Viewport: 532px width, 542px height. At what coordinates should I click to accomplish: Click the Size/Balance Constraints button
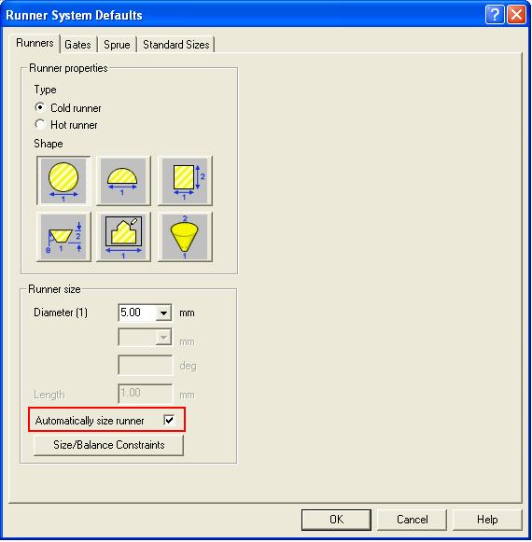tap(108, 445)
